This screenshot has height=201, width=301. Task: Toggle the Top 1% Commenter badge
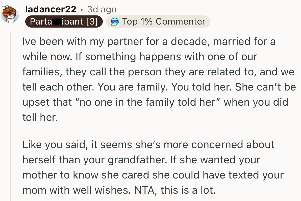click(x=158, y=21)
